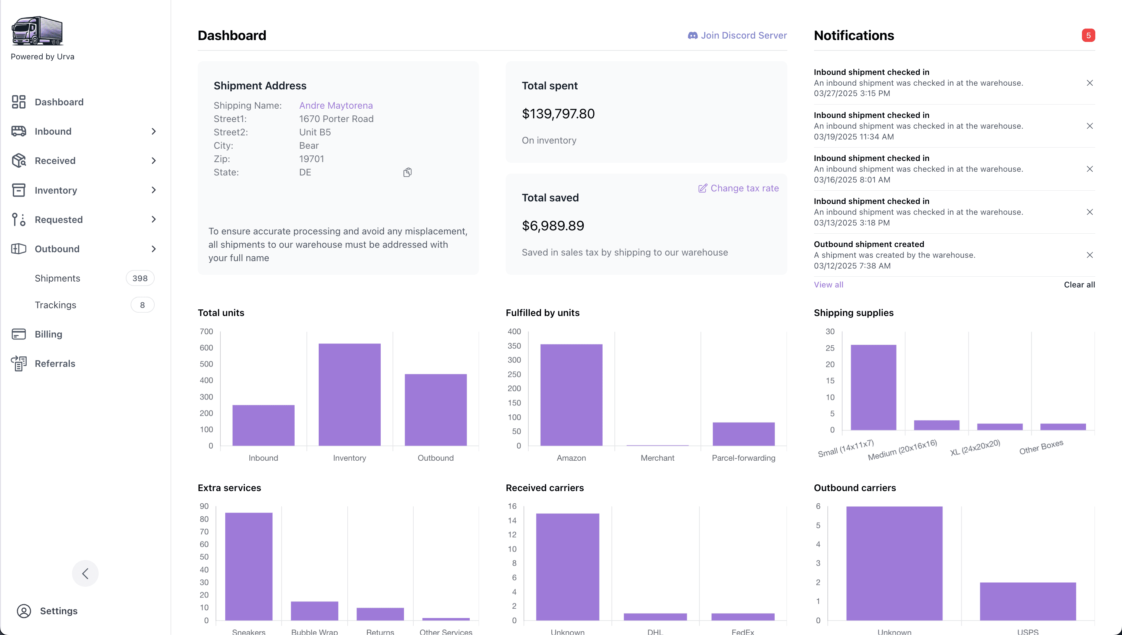Click Change tax rate link
The height and width of the screenshot is (635, 1122).
tap(739, 188)
